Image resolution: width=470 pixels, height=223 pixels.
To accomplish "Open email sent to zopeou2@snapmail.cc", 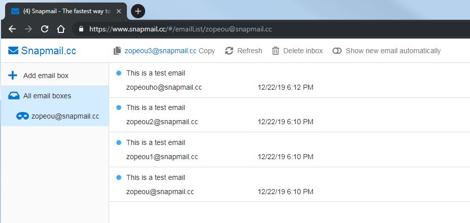I will (x=289, y=115).
